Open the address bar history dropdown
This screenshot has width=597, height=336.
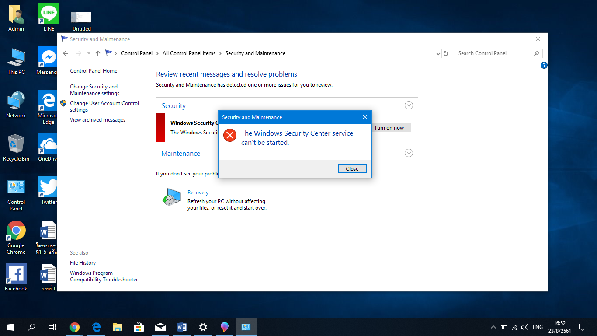click(438, 53)
